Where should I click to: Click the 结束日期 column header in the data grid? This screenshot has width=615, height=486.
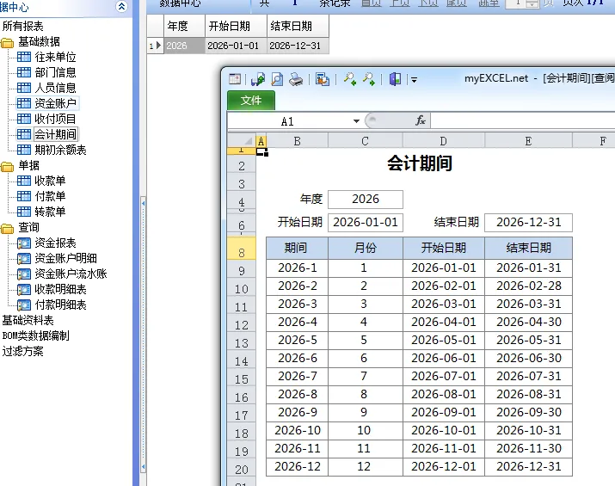click(298, 27)
